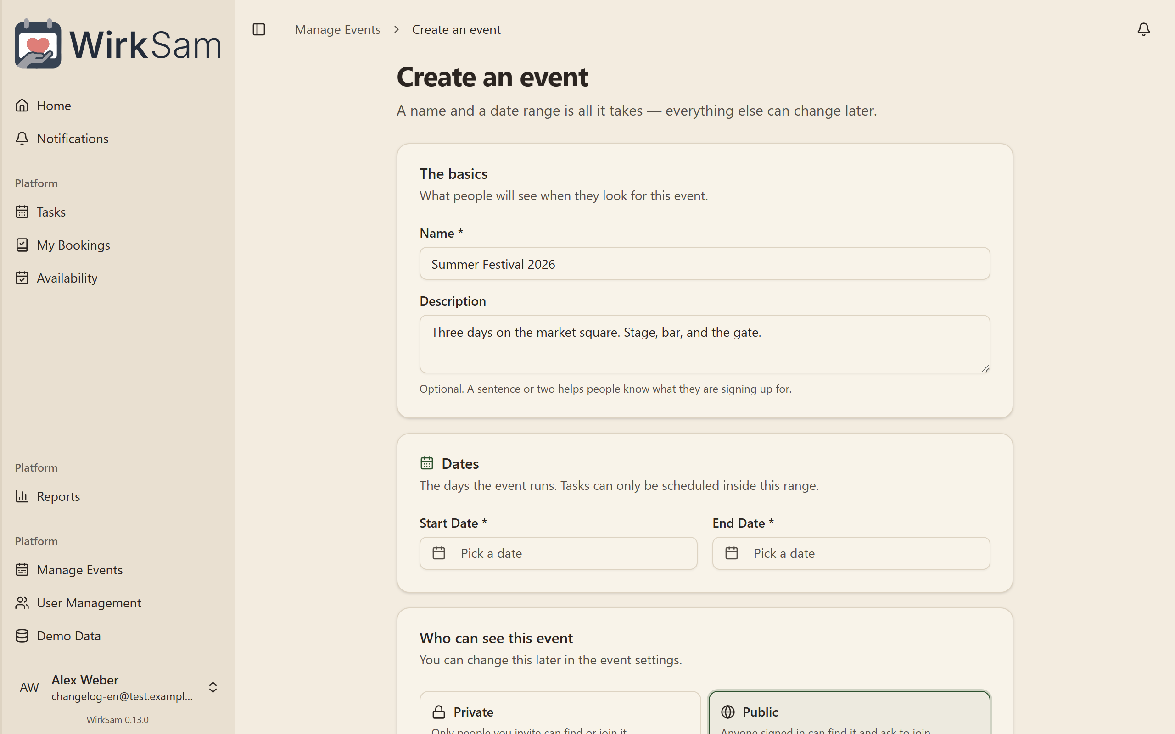Image resolution: width=1175 pixels, height=734 pixels.
Task: Select the Private visibility option
Action: coord(560,712)
